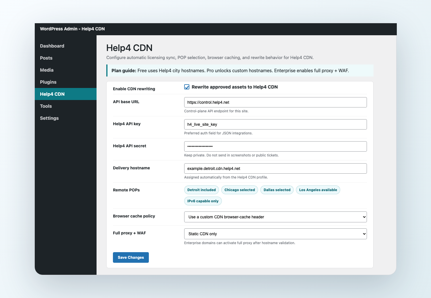Toggle the Rewrite approved assets checkbox
Image resolution: width=431 pixels, height=298 pixels.
point(187,87)
